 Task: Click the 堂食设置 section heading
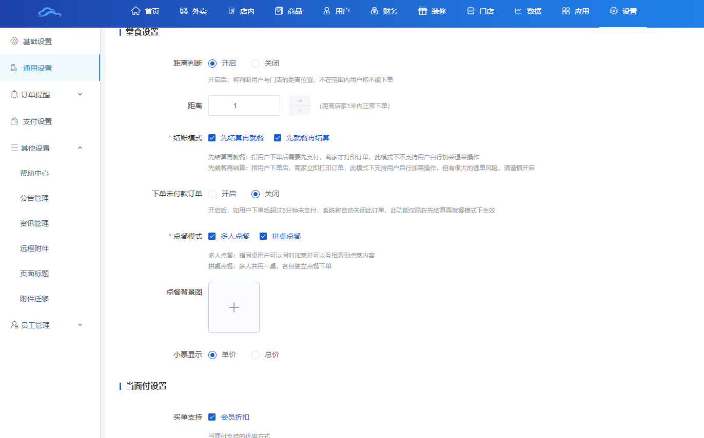tap(142, 32)
